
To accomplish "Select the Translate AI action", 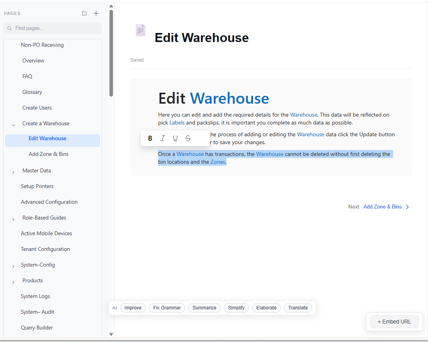I will [x=298, y=308].
